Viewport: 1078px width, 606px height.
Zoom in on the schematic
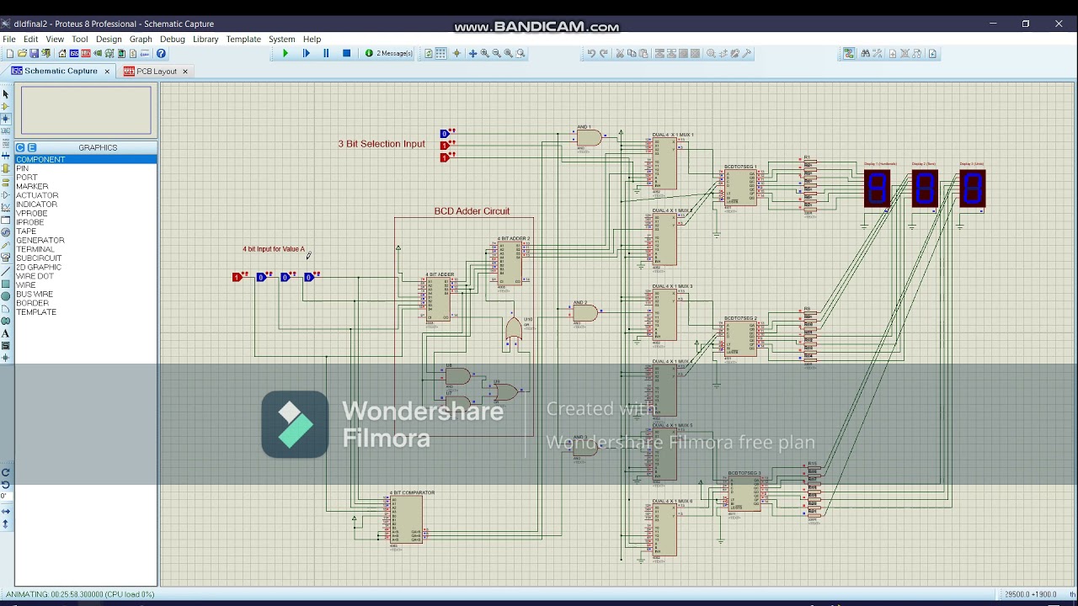click(x=484, y=53)
